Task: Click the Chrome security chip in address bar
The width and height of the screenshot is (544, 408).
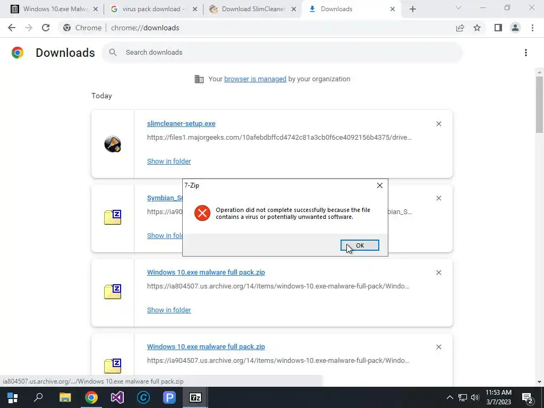Action: click(82, 28)
